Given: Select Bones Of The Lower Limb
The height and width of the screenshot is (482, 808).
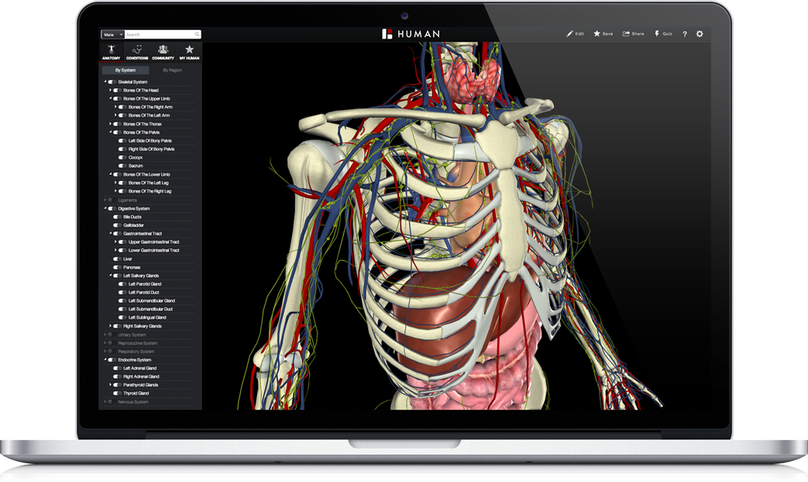Looking at the screenshot, I should 146,174.
